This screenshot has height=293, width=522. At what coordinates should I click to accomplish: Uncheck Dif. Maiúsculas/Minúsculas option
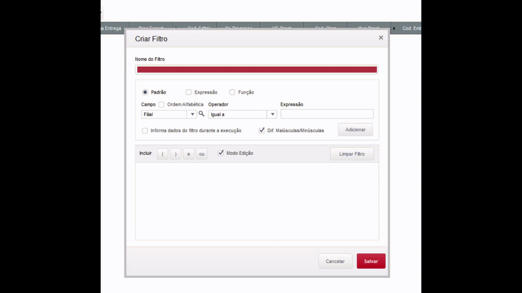(262, 130)
